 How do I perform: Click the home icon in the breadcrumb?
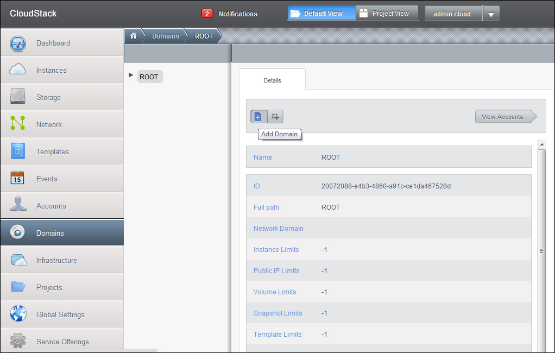pos(133,36)
